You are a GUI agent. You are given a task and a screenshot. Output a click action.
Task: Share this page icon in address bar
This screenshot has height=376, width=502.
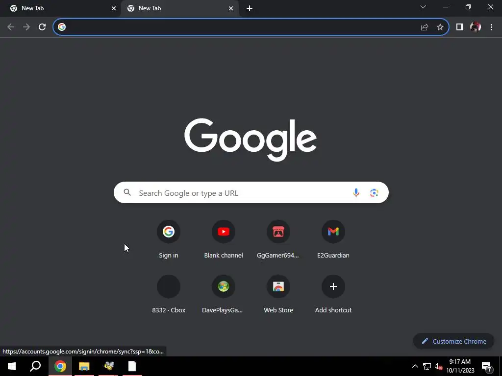pyautogui.click(x=425, y=27)
